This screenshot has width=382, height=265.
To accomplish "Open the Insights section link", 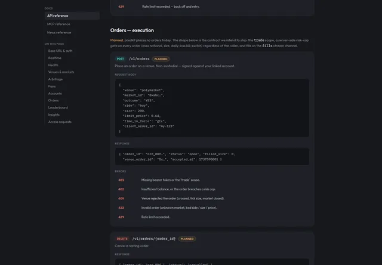I will [x=54, y=115].
